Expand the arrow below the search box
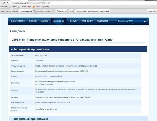Image resolution: width=157 pixels, height=121 pixels. pos(132,24)
